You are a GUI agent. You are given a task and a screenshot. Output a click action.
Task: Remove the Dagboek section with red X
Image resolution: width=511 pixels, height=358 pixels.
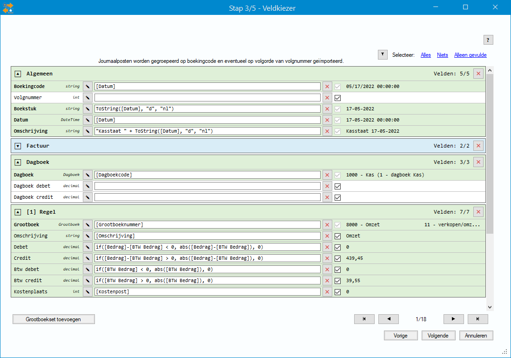click(x=478, y=162)
